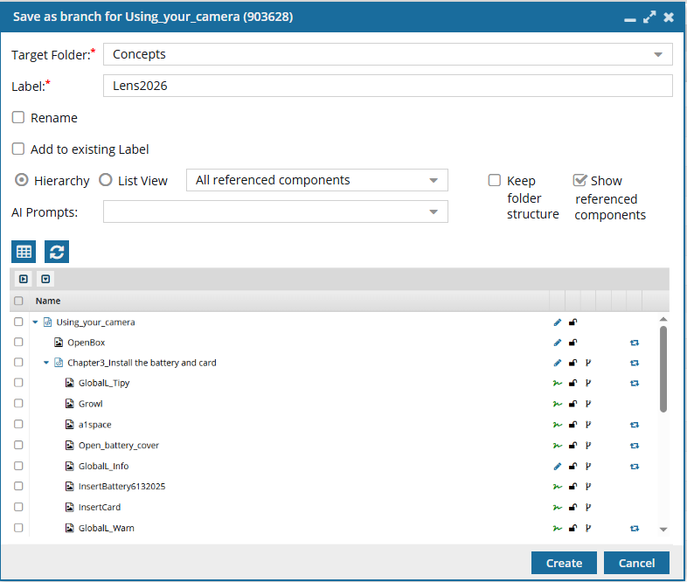Click unlock icon in InsertBattery6132025 row
687x582 pixels.
tap(572, 487)
